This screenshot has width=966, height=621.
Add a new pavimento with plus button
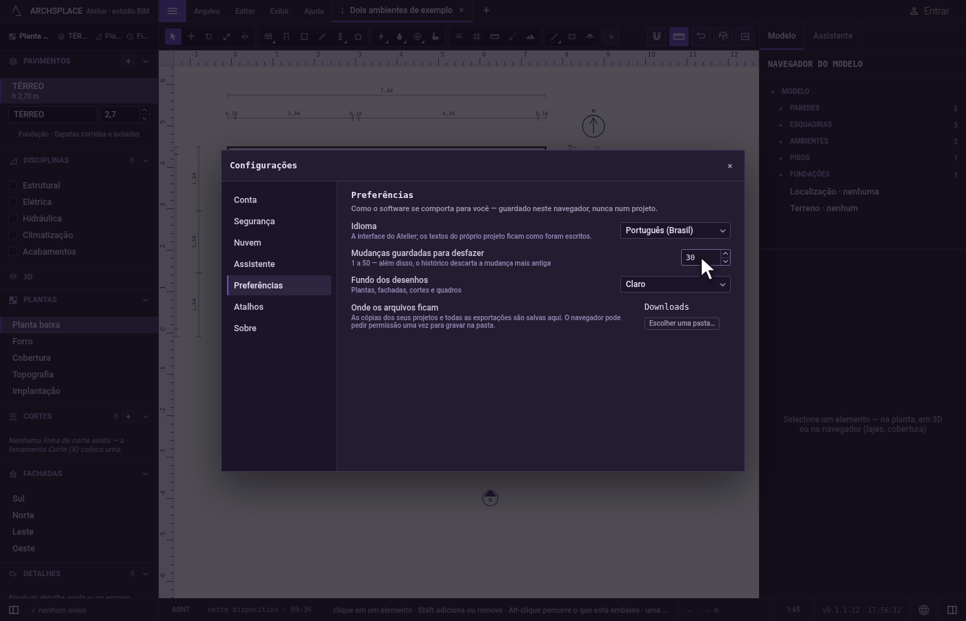point(128,61)
